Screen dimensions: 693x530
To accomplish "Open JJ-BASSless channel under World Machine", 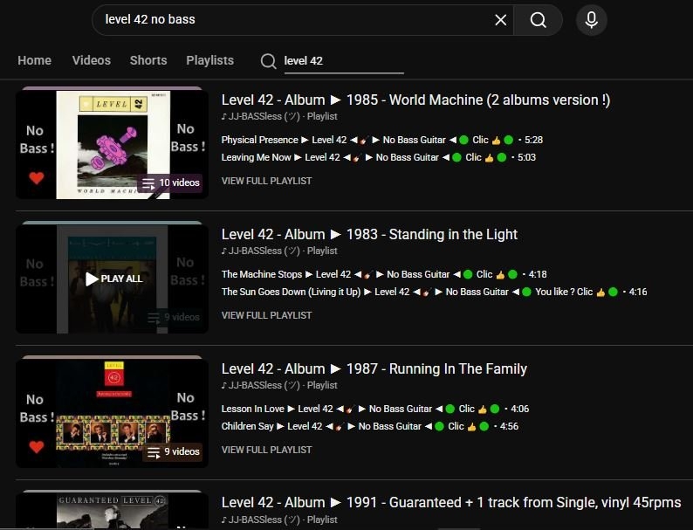I will click(264, 116).
